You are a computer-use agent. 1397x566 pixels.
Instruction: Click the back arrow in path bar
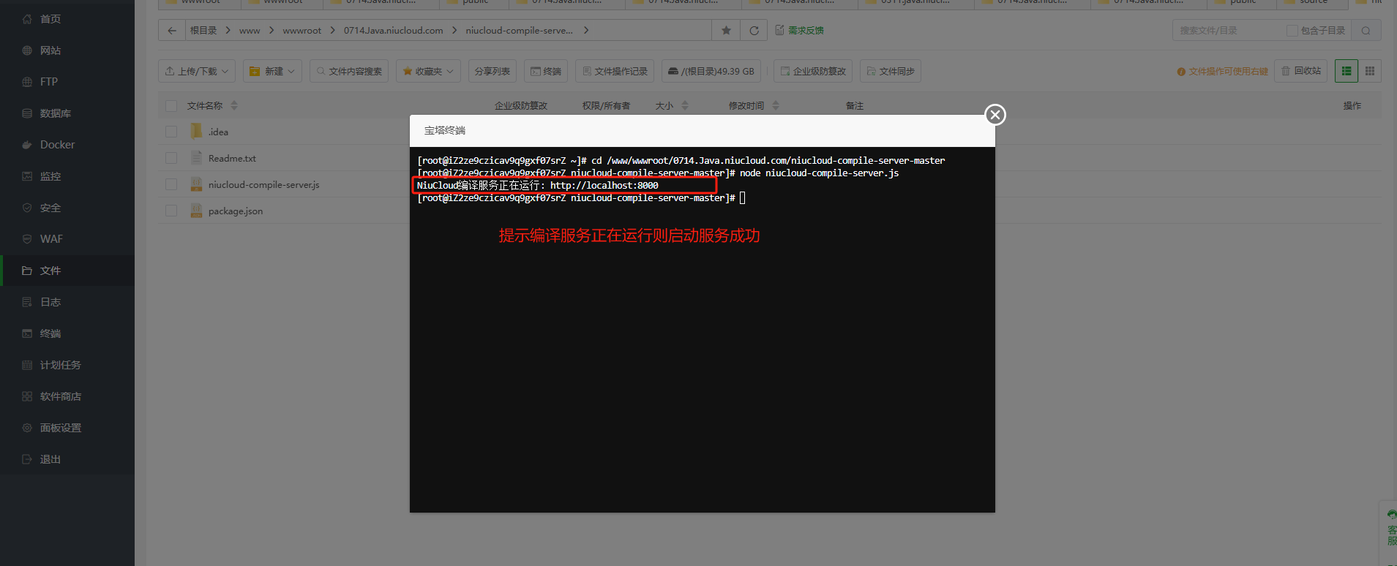click(x=172, y=31)
